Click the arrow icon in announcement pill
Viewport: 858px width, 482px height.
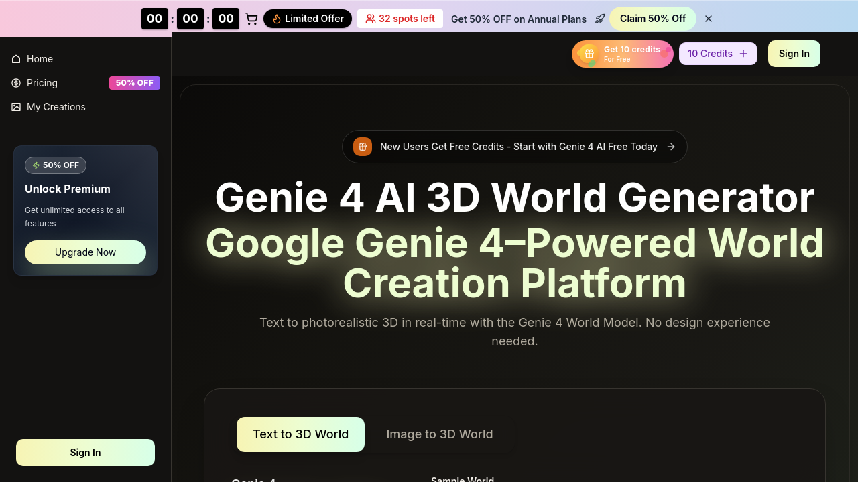coord(671,147)
